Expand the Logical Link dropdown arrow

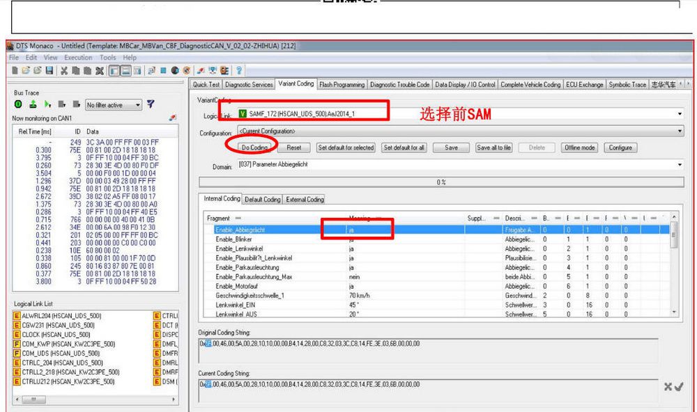click(x=680, y=113)
